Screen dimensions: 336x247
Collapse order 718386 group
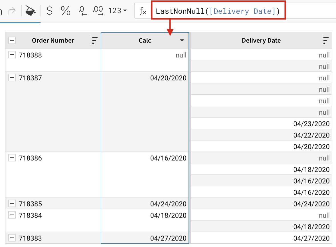click(x=12, y=158)
